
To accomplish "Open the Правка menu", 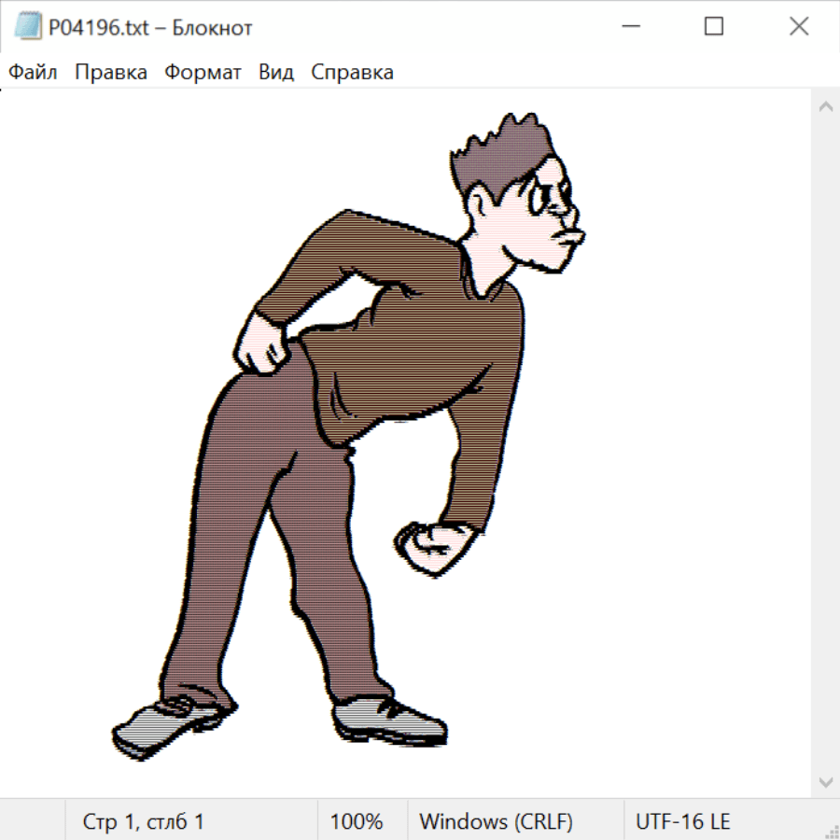I will tap(111, 73).
